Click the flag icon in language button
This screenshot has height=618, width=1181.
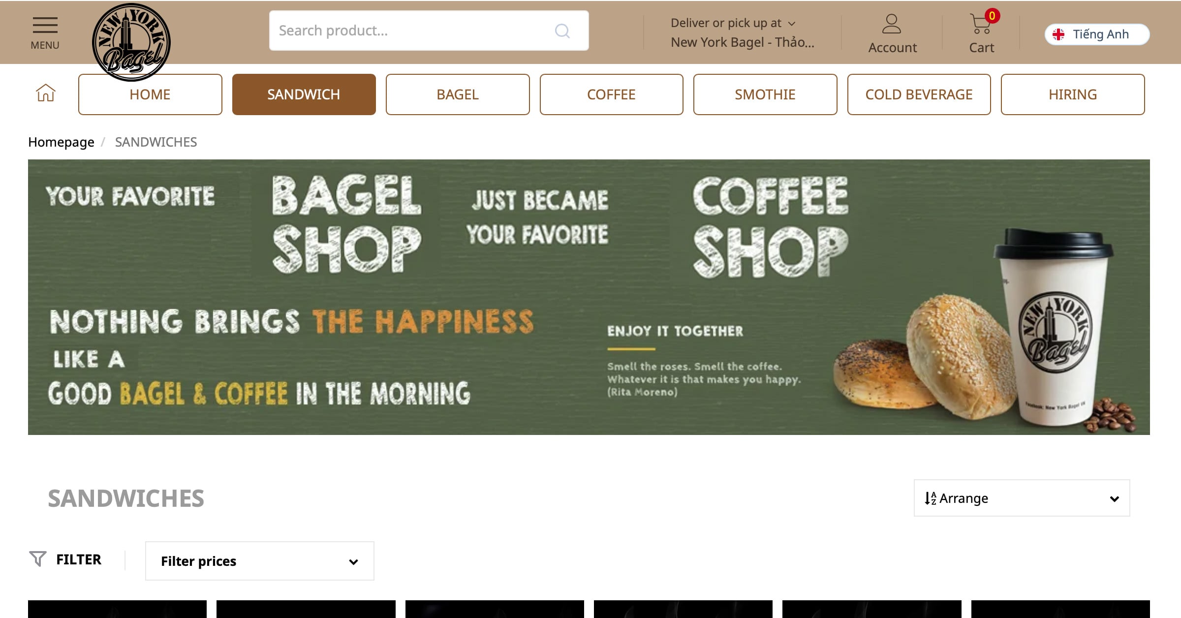click(x=1058, y=34)
